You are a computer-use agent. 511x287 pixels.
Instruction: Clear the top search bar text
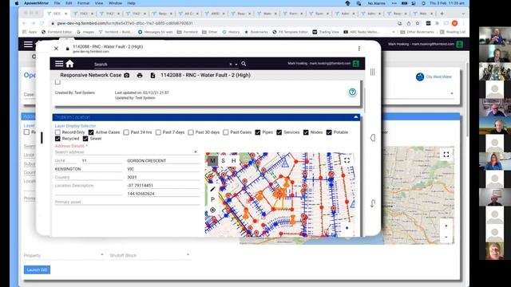231,65
